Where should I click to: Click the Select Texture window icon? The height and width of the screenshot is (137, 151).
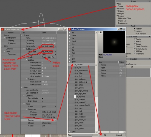(x=69, y=29)
